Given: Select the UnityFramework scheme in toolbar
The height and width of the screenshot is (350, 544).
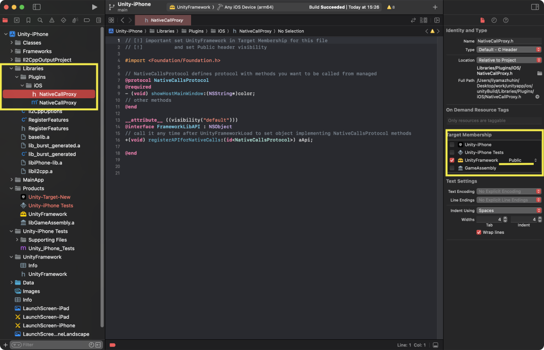Looking at the screenshot, I should pyautogui.click(x=191, y=7).
